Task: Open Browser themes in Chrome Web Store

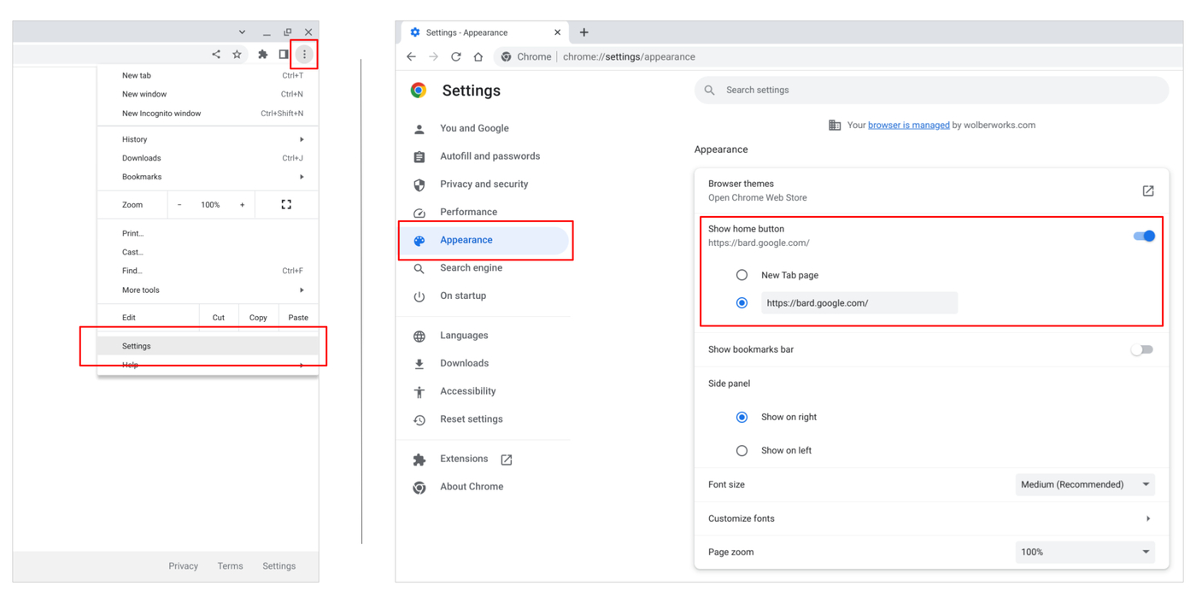Action: tap(1147, 190)
